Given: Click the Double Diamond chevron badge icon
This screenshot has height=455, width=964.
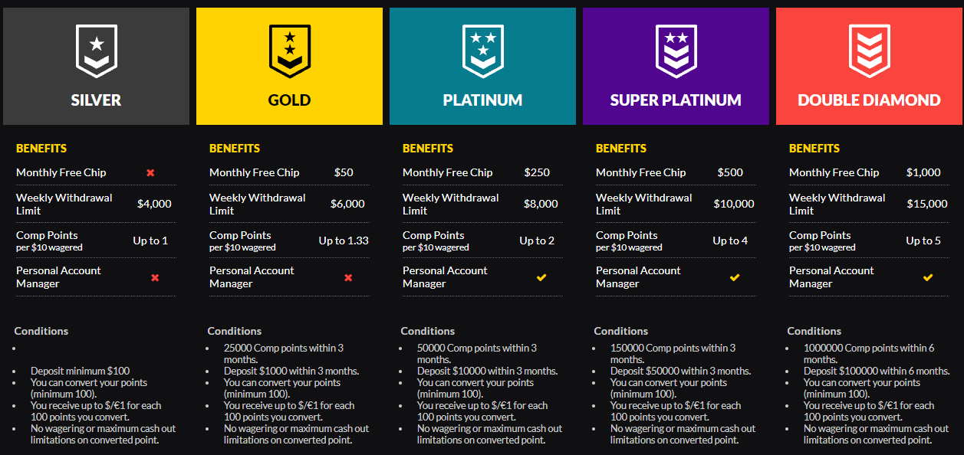Looking at the screenshot, I should pos(869,51).
